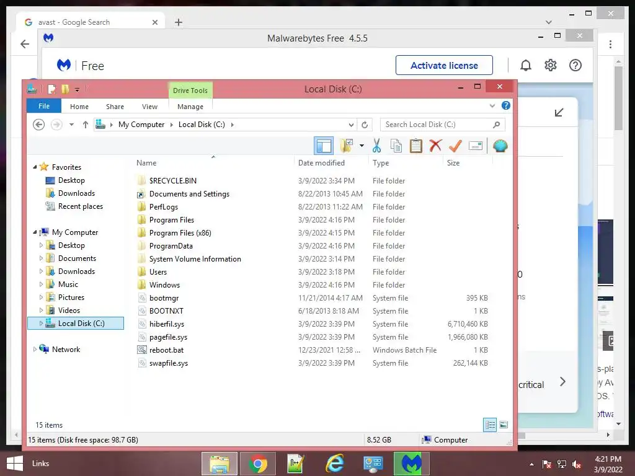Open a new Chrome tab with plus
Image resolution: width=635 pixels, height=476 pixels.
point(179,22)
